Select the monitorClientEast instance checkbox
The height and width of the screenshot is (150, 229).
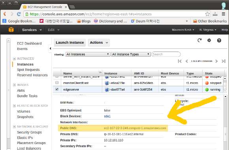[x=57, y=83]
